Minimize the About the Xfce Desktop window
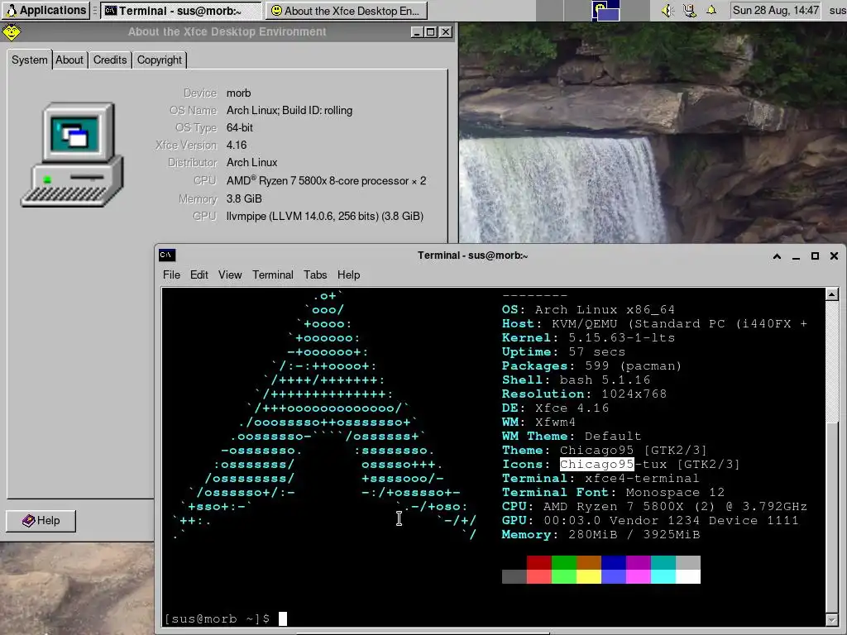The height and width of the screenshot is (635, 847). pos(417,32)
